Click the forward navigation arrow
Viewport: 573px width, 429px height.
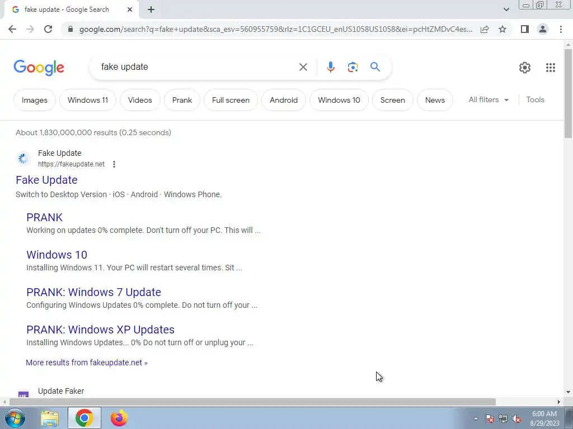[30, 29]
